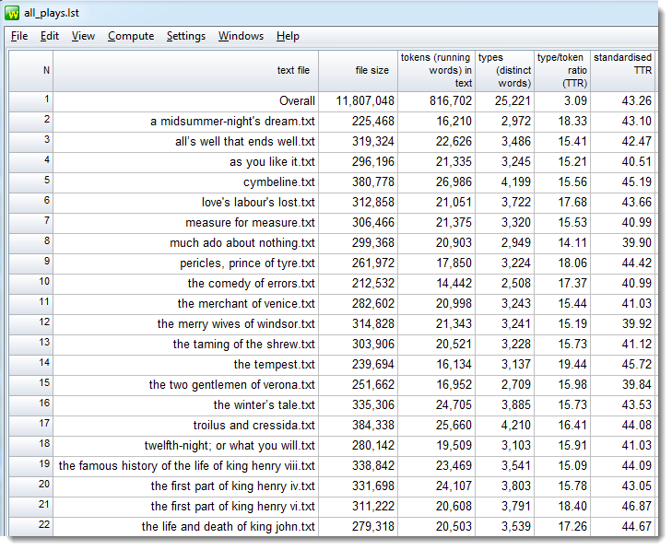Image resolution: width=672 pixels, height=550 pixels.
Task: Open the Help menu
Action: click(x=288, y=36)
